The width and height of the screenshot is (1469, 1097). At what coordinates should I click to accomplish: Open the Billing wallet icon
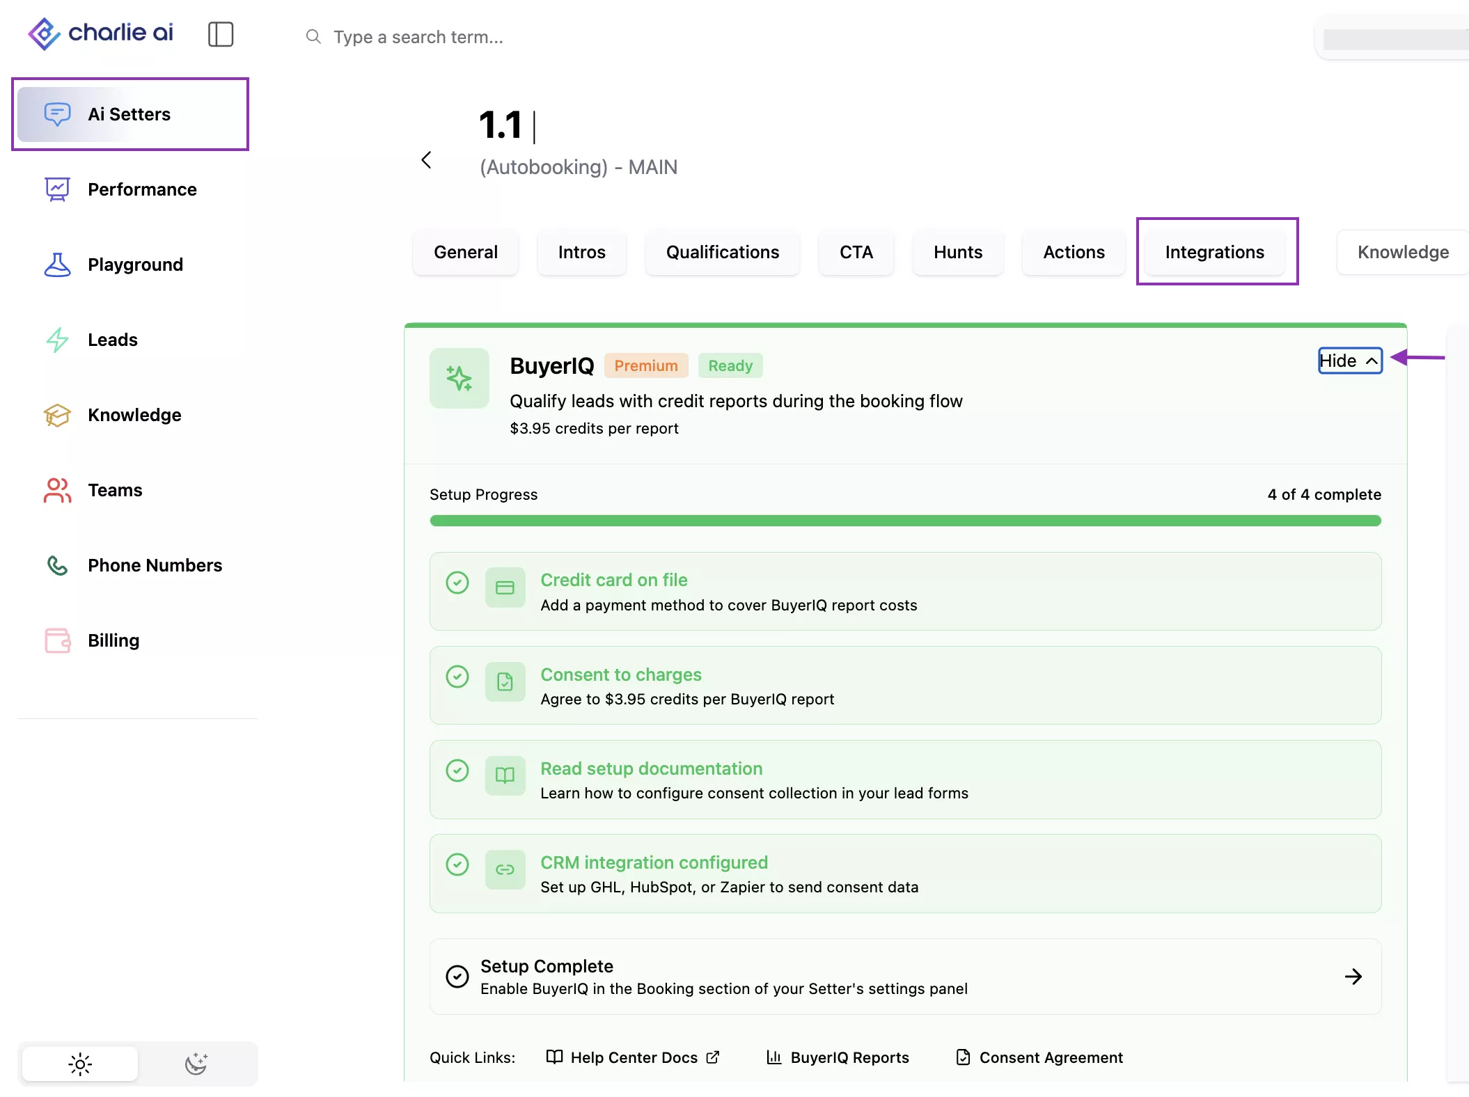[57, 640]
